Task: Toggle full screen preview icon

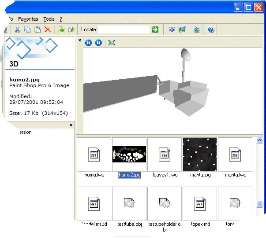Action: pyautogui.click(x=111, y=43)
